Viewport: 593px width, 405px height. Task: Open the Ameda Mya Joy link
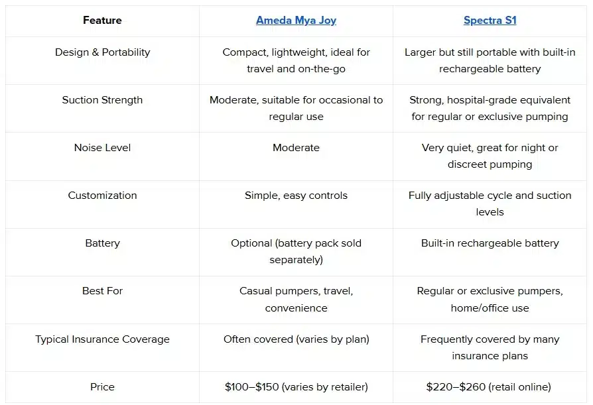(x=296, y=21)
